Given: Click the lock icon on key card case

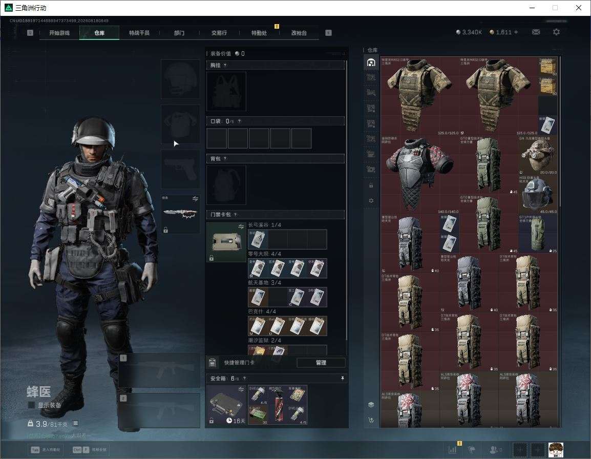Looking at the screenshot, I should point(212,258).
